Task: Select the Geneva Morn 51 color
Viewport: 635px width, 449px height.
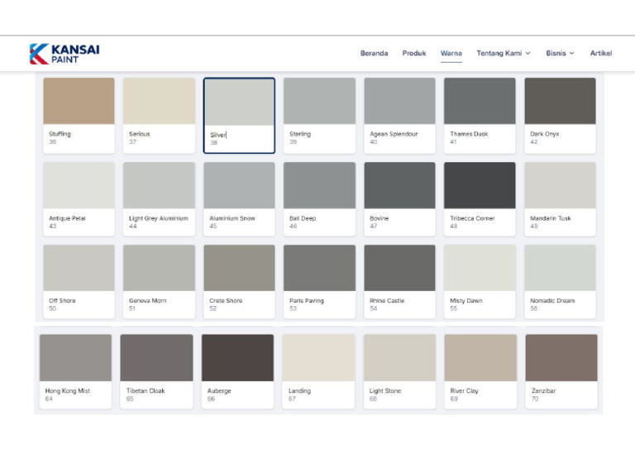Action: [x=159, y=281]
